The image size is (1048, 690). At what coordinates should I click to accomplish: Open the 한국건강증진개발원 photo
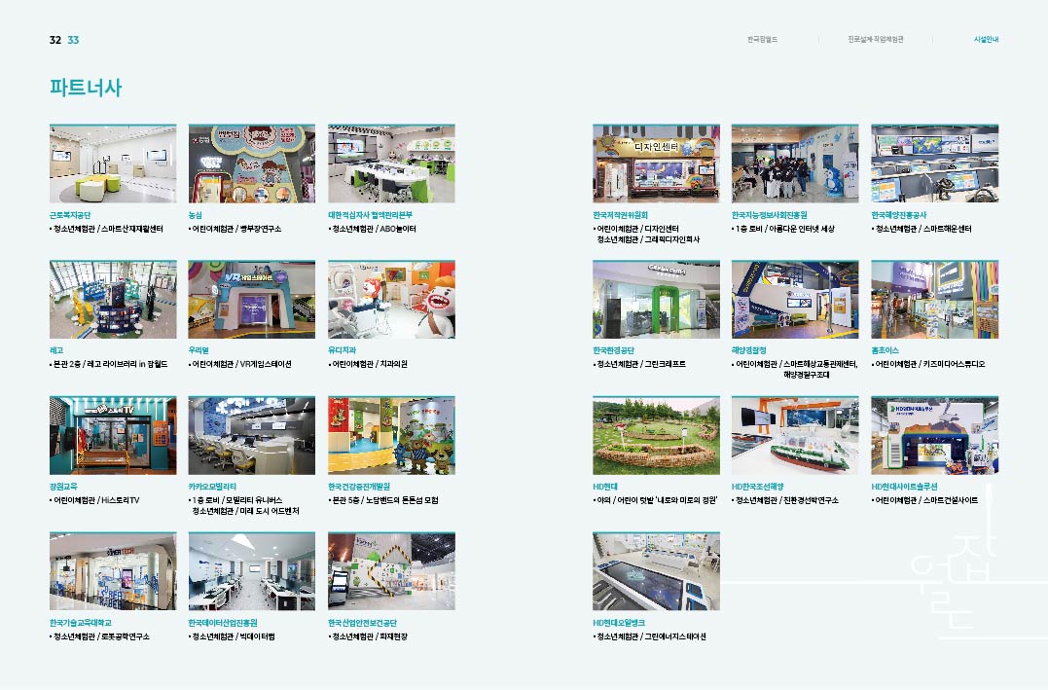(392, 435)
